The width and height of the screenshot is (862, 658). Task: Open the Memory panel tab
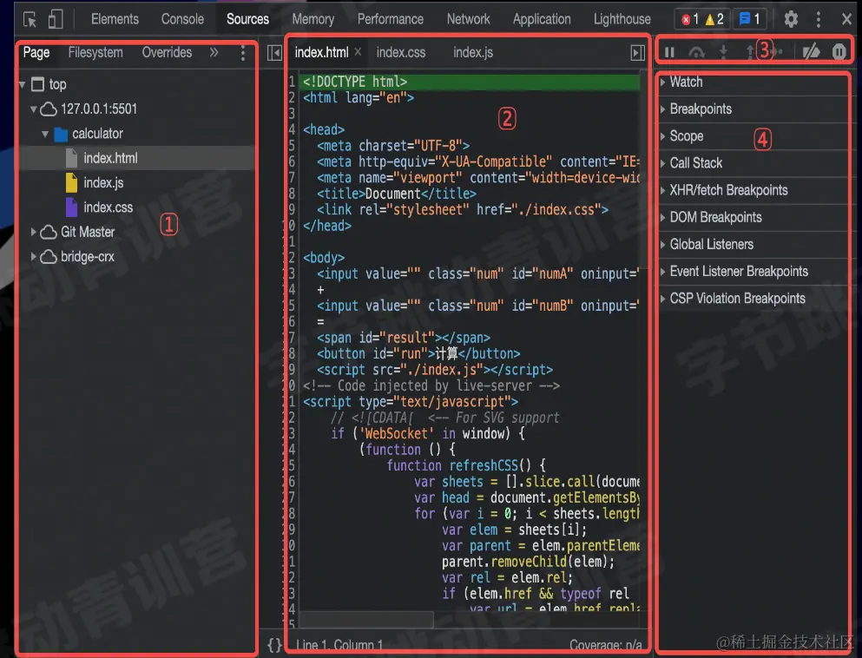[313, 19]
